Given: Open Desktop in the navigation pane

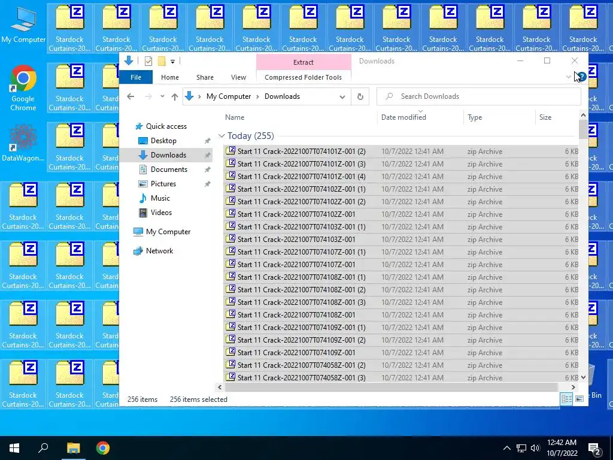Looking at the screenshot, I should (163, 140).
